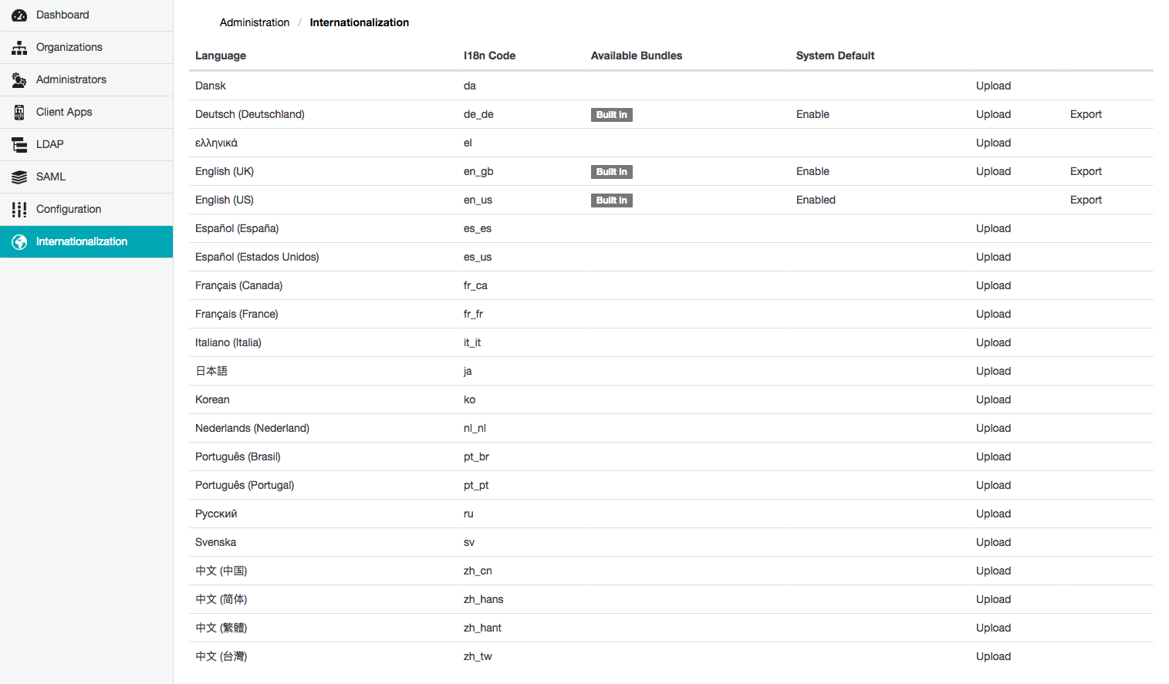Upload a bundle for Korean

tap(993, 399)
